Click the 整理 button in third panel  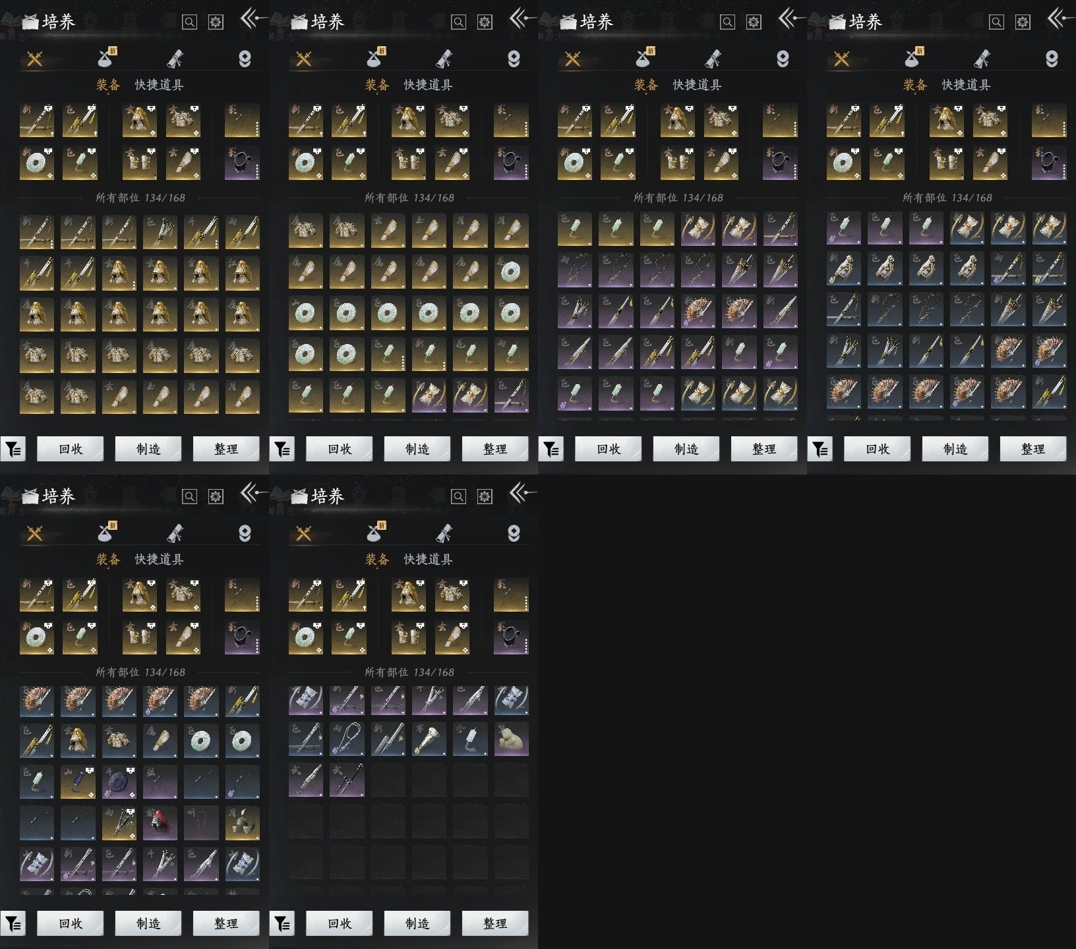764,449
